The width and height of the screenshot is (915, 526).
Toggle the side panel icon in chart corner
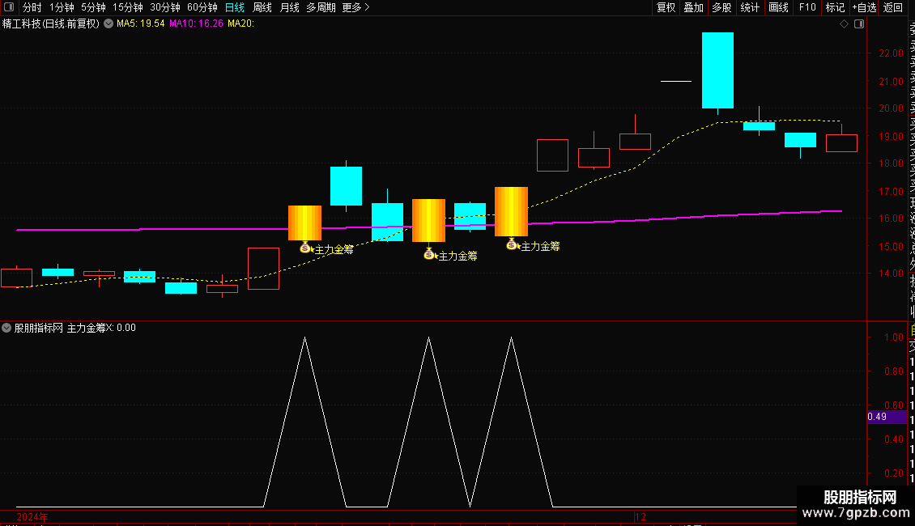point(859,24)
